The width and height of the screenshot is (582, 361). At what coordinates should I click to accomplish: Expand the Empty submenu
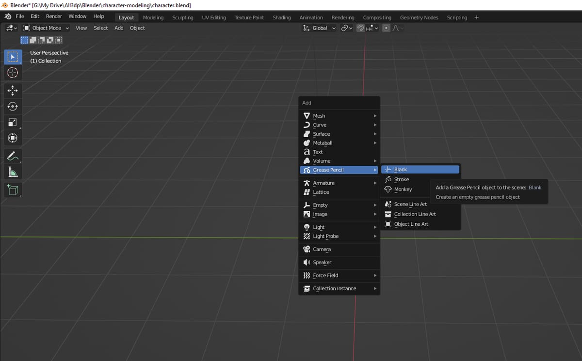[339, 205]
